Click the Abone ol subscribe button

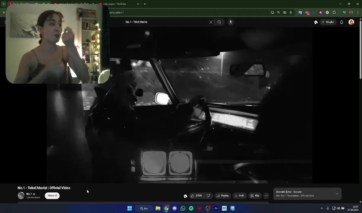tap(52, 196)
